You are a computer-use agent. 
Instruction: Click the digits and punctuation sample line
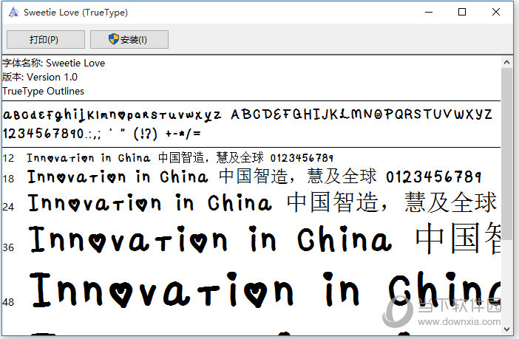coord(102,134)
